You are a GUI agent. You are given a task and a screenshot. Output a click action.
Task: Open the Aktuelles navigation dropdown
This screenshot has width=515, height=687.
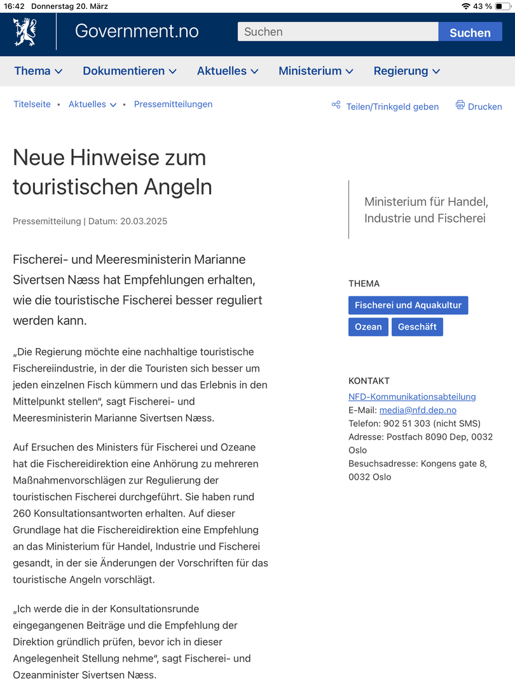coord(228,71)
